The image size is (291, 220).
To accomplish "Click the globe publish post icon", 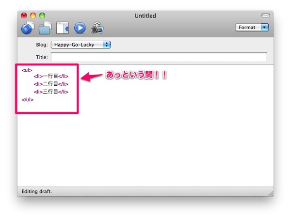I will click(x=28, y=28).
